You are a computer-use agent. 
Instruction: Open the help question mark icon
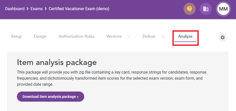pyautogui.click(x=190, y=9)
